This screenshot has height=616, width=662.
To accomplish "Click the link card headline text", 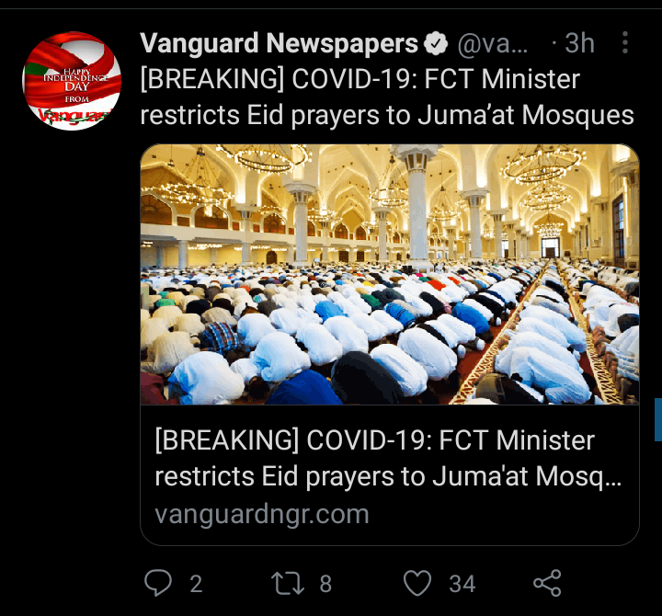I will (388, 458).
